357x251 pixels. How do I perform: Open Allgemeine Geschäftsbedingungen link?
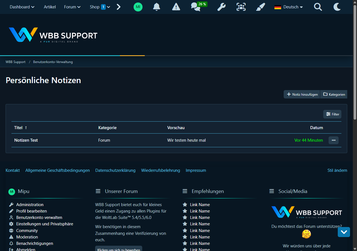(x=57, y=170)
